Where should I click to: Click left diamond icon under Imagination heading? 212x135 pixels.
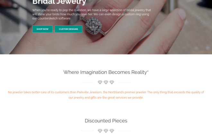(x=100, y=82)
